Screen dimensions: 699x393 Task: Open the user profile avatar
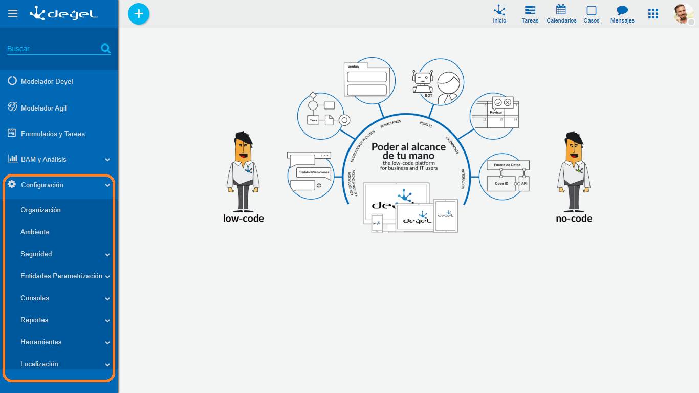tap(684, 14)
